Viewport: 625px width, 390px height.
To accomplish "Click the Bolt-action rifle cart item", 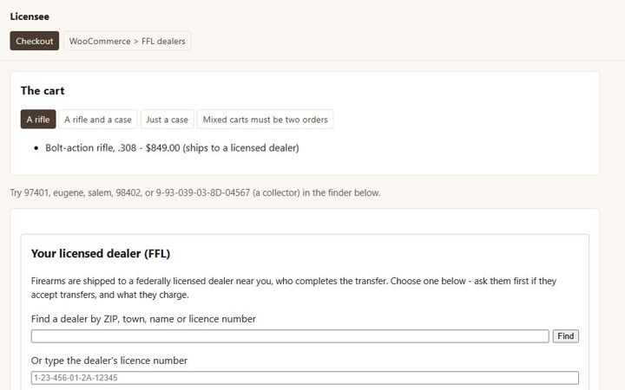I will (172, 148).
